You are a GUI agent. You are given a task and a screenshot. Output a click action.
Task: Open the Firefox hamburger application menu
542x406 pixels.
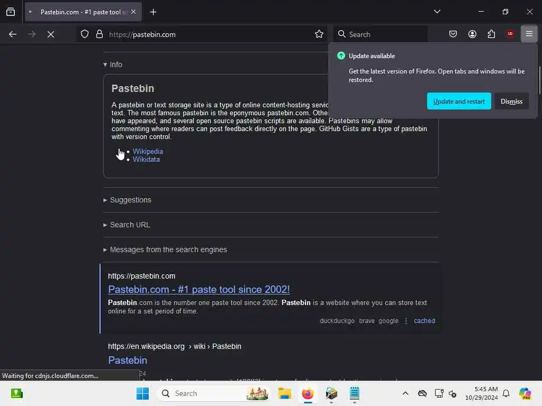[x=529, y=34]
